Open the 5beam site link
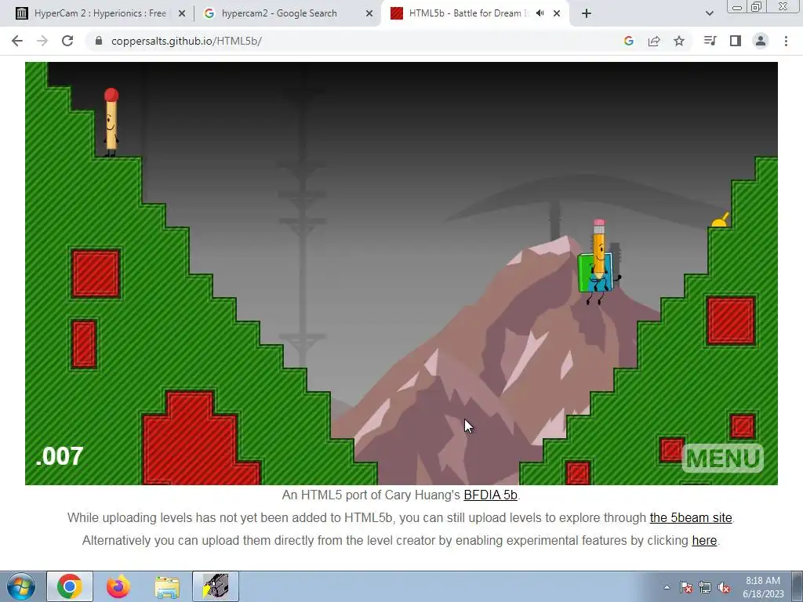This screenshot has width=803, height=602. pyautogui.click(x=690, y=517)
